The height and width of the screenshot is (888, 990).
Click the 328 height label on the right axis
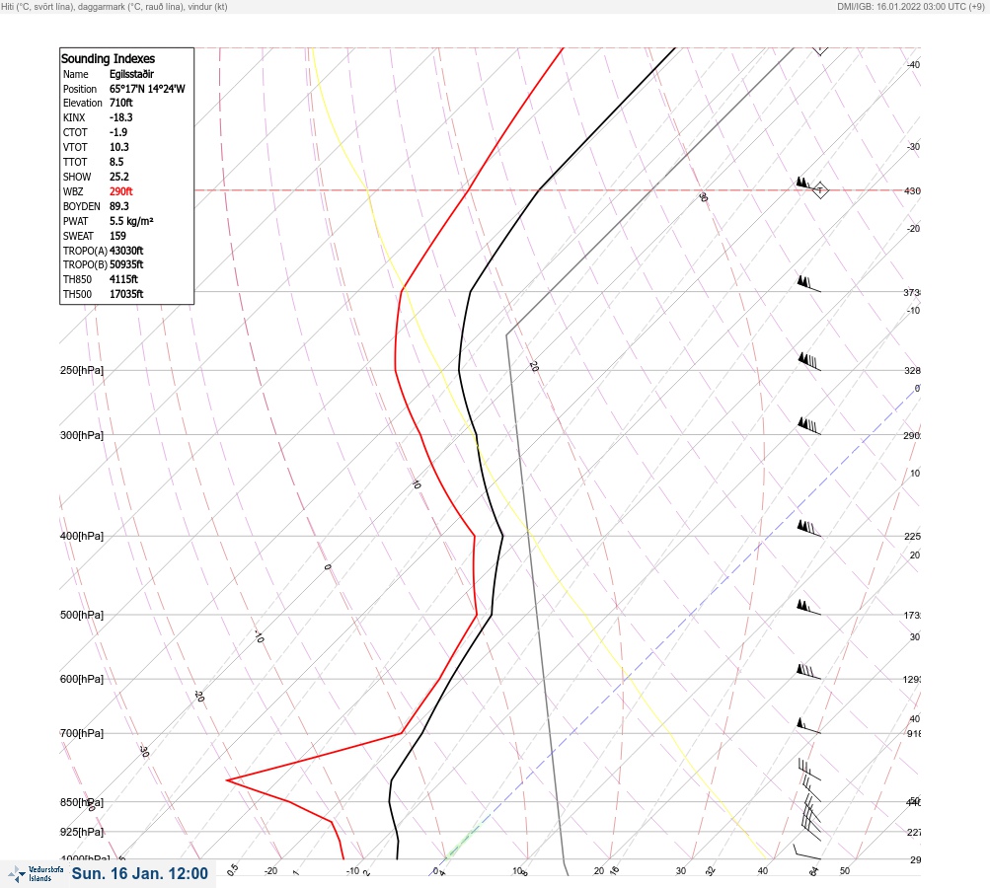(x=912, y=370)
